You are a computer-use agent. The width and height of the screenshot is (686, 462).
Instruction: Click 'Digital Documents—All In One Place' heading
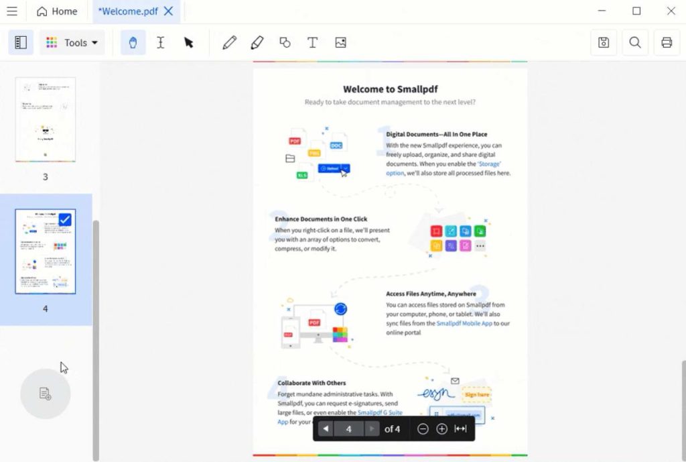pos(437,134)
